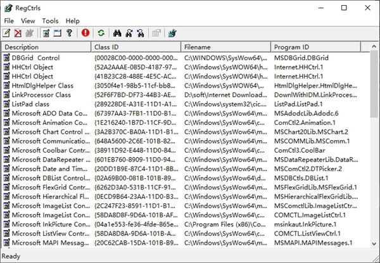Open the Help menu
380x263 pixels.
(x=72, y=21)
